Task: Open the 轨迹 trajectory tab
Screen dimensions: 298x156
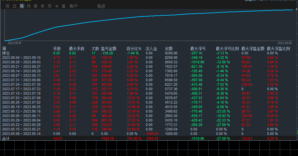Action: coord(101,6)
